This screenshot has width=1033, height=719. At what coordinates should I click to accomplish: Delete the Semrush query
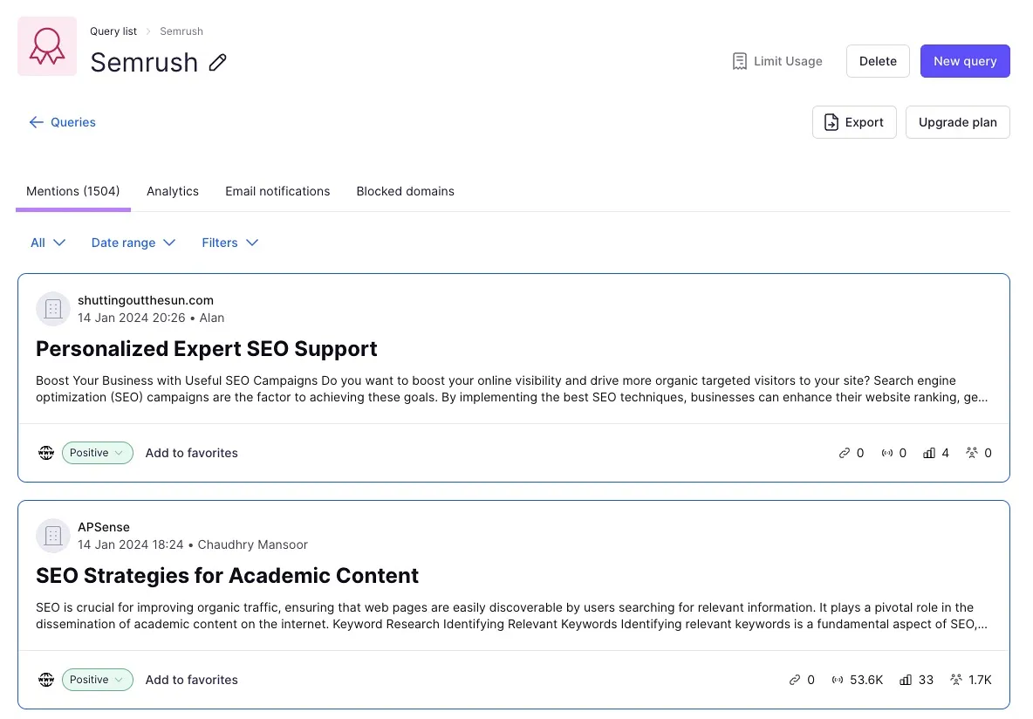tap(878, 61)
